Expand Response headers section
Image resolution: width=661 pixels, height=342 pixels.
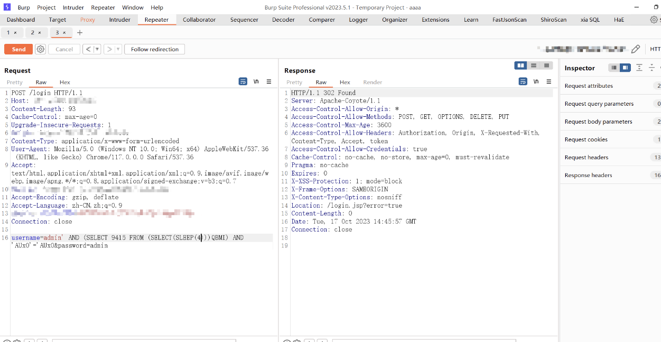pyautogui.click(x=610, y=175)
